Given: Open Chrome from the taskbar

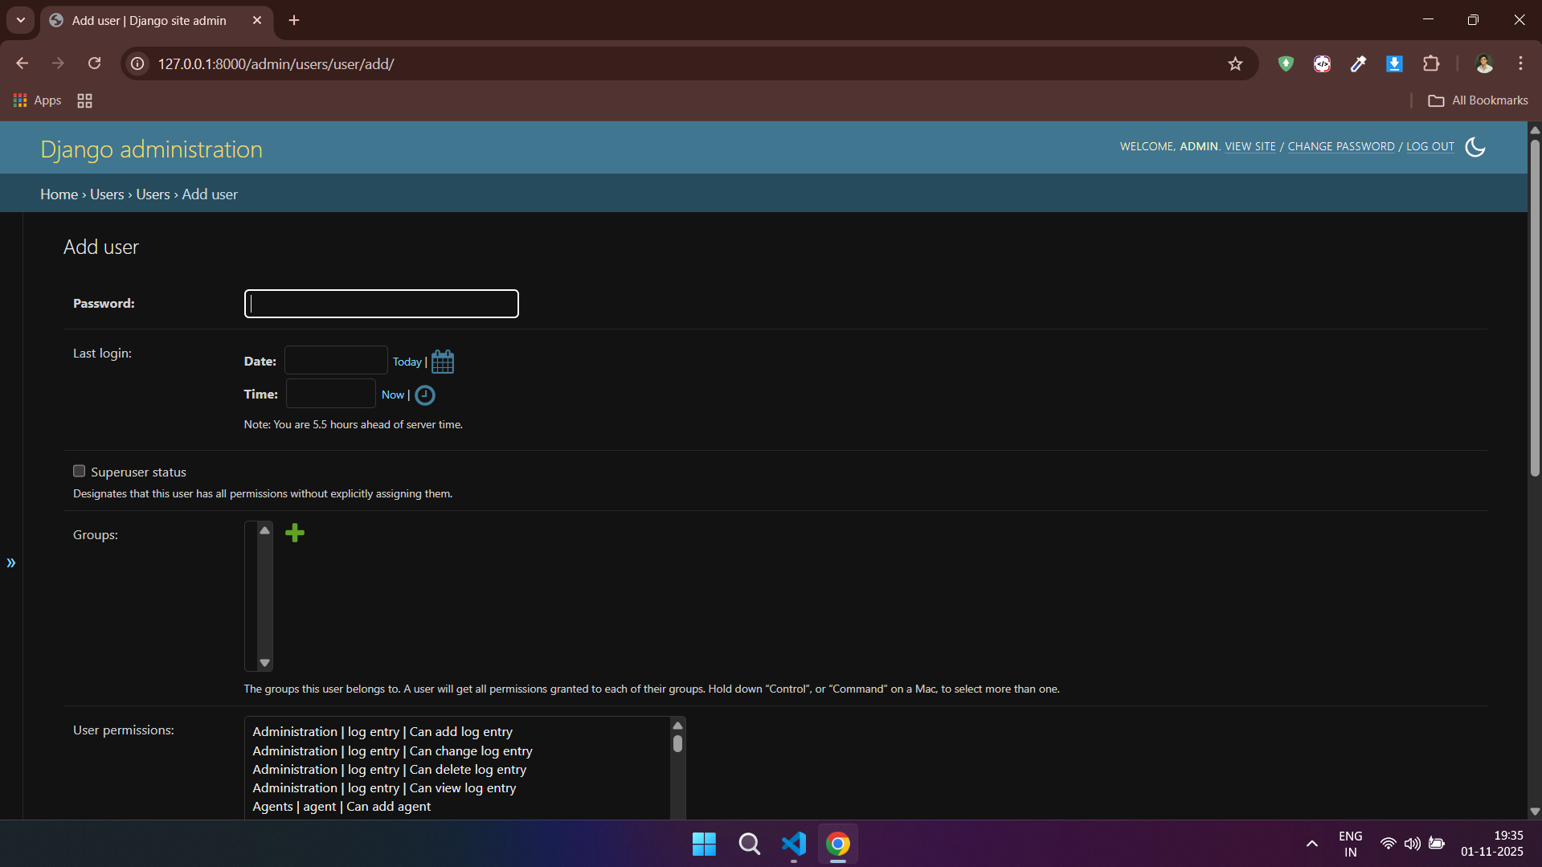Looking at the screenshot, I should tap(838, 844).
